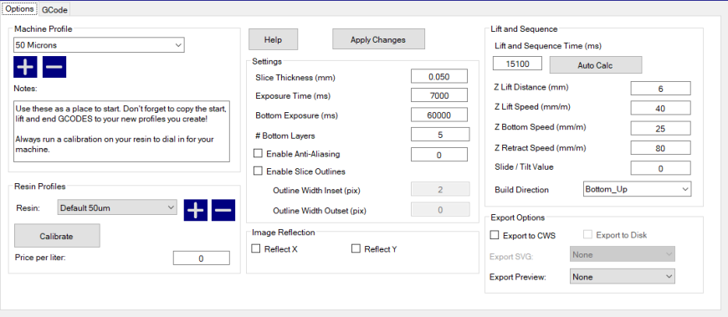Click inside the Notes text area
Image resolution: width=728 pixels, height=317 pixels.
point(121,130)
